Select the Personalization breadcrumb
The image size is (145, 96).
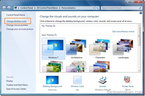69,8
